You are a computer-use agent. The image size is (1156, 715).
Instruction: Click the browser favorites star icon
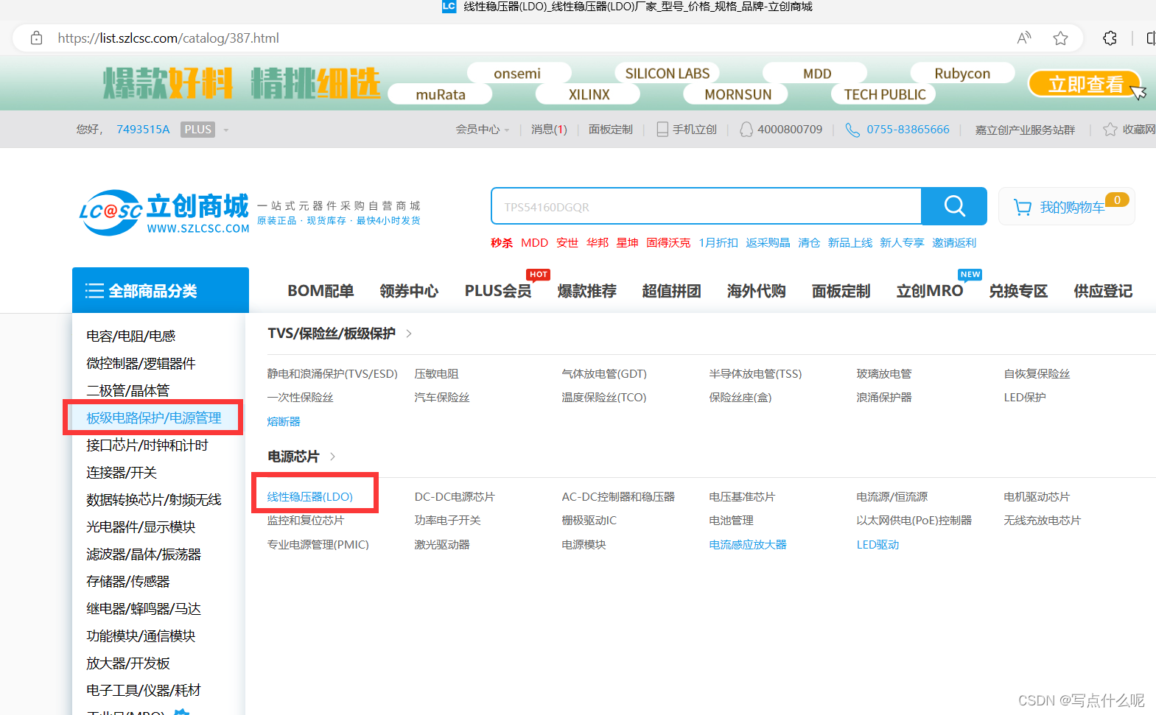[x=1060, y=38]
